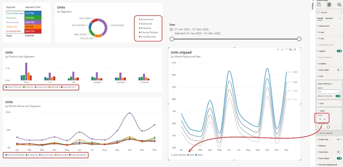Turn on Data labels toggle
Screen dimensions: 343x167
339,152
